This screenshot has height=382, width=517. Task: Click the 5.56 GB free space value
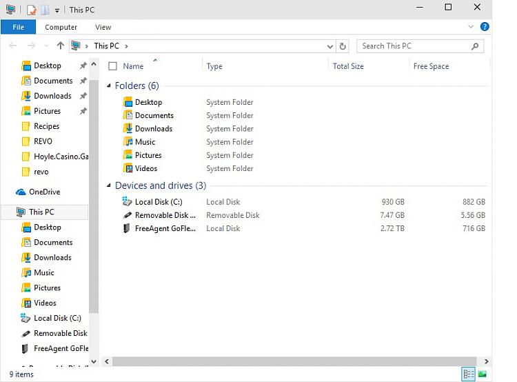coord(473,215)
